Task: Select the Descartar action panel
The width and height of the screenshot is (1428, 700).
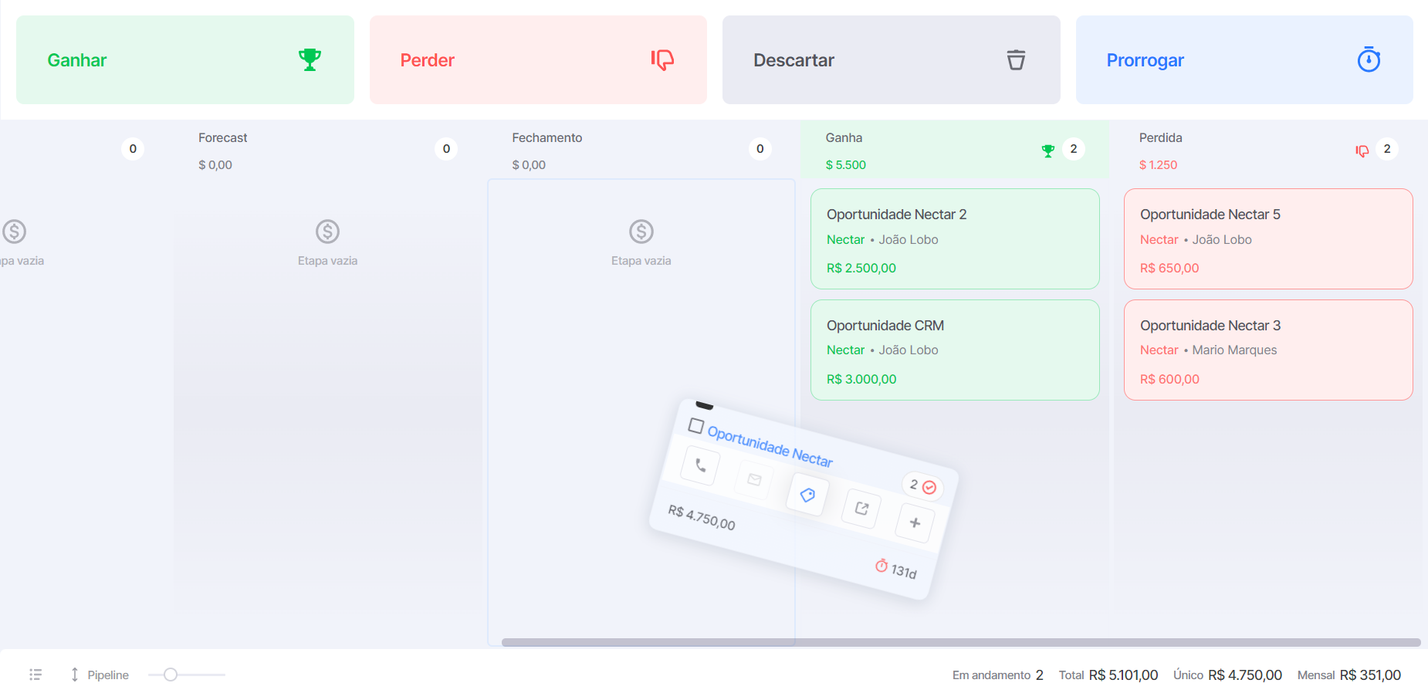Action: tap(892, 60)
